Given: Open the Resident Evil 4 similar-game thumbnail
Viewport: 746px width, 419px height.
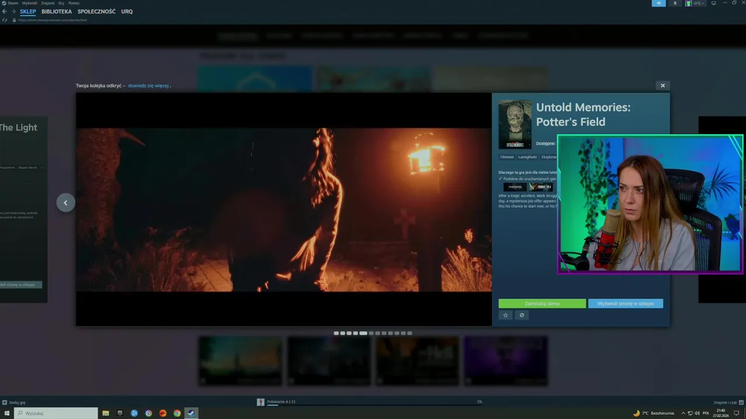Looking at the screenshot, I should pyautogui.click(x=541, y=187).
